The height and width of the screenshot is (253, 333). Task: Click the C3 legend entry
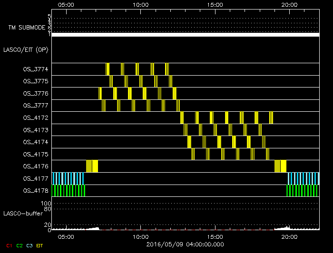tap(30, 246)
